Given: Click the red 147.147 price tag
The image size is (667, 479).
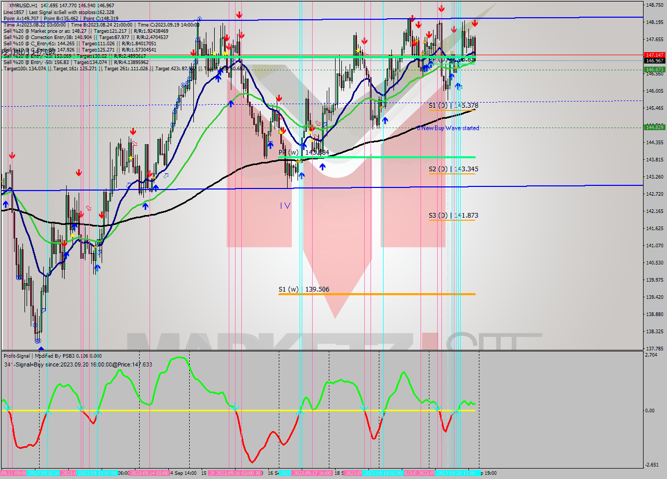Looking at the screenshot, I should (654, 55).
